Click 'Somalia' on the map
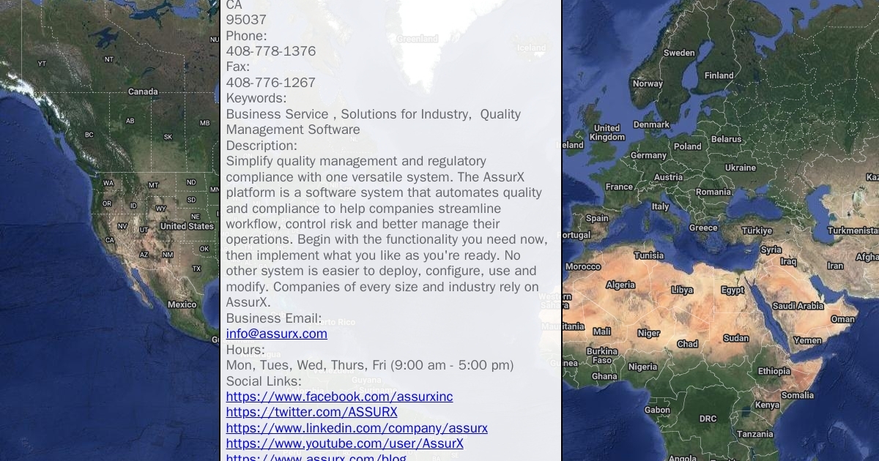The width and height of the screenshot is (879, 461). pos(797,395)
